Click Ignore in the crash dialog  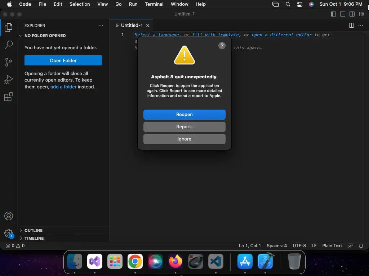point(184,139)
